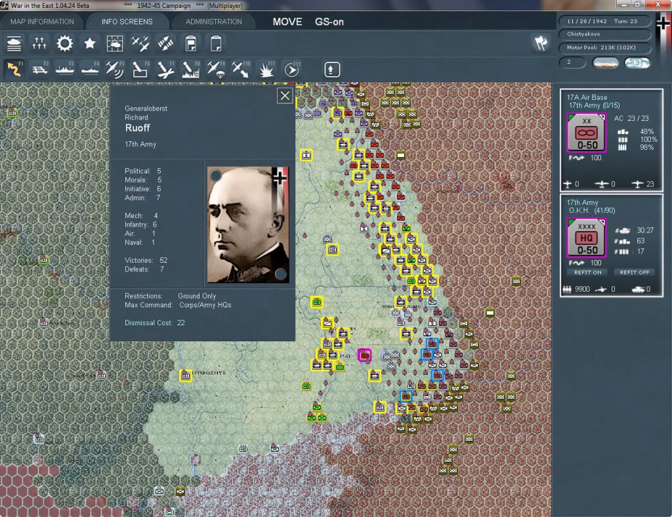Click the Motor Pool readout

(x=604, y=47)
